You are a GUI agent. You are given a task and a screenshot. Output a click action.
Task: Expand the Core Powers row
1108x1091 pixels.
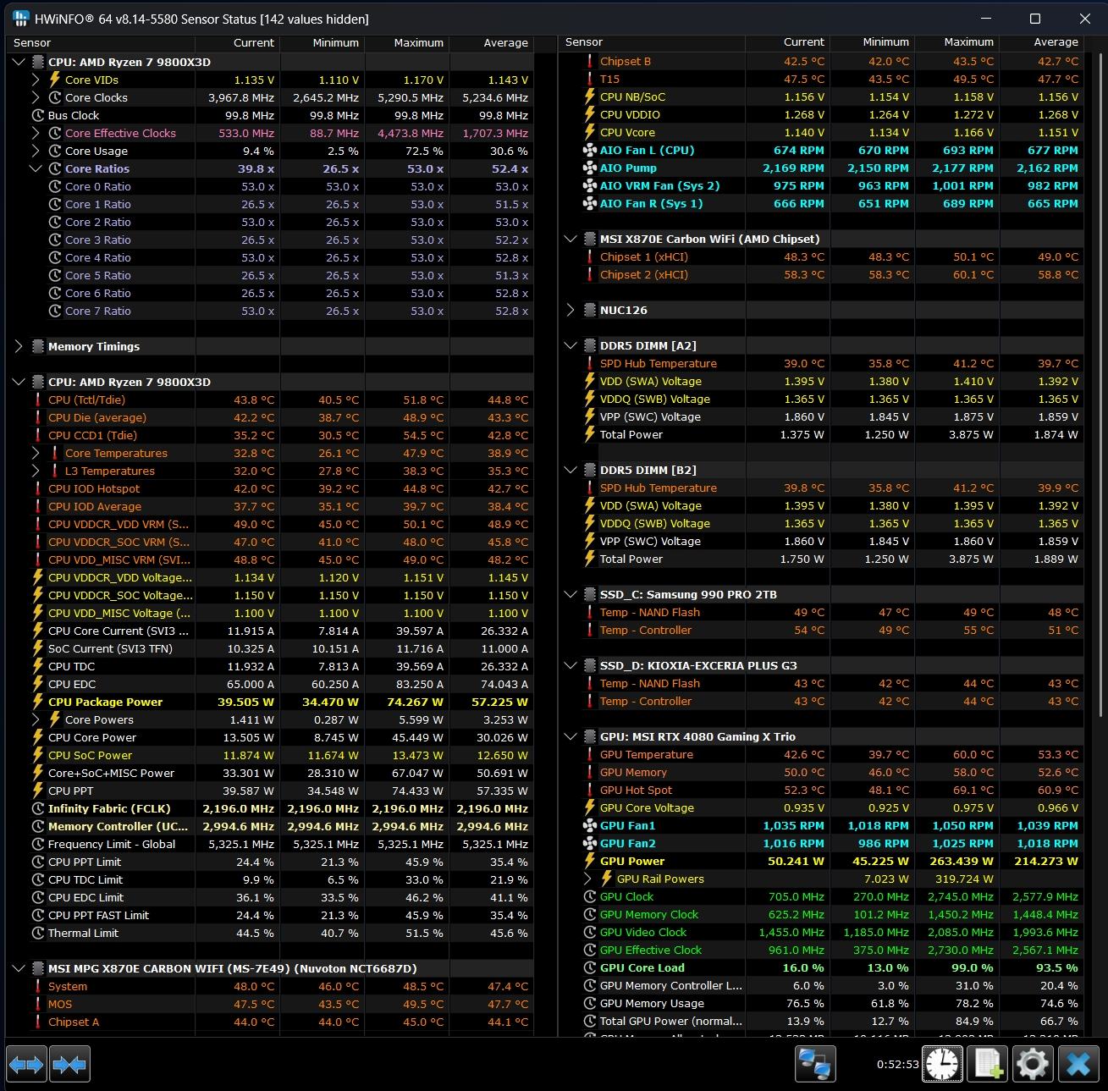point(36,719)
